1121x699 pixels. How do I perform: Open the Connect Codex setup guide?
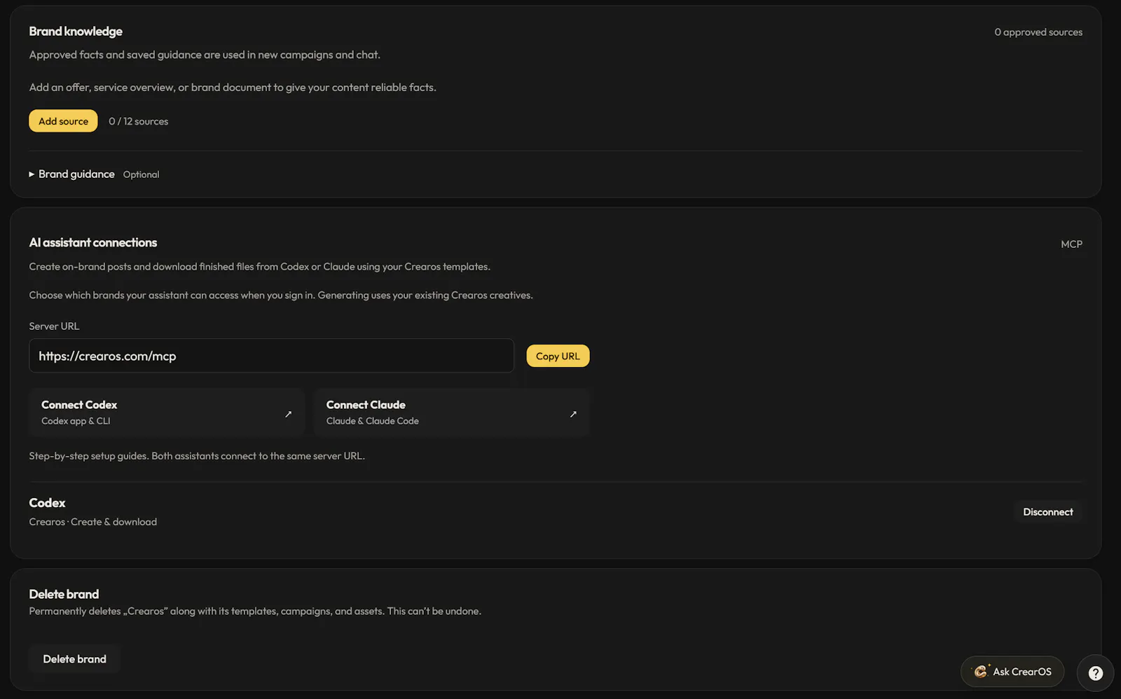167,413
